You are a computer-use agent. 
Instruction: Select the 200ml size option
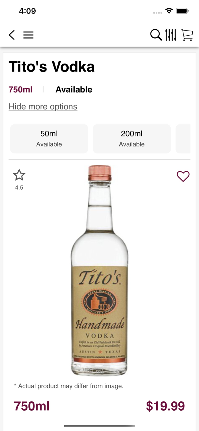point(132,139)
